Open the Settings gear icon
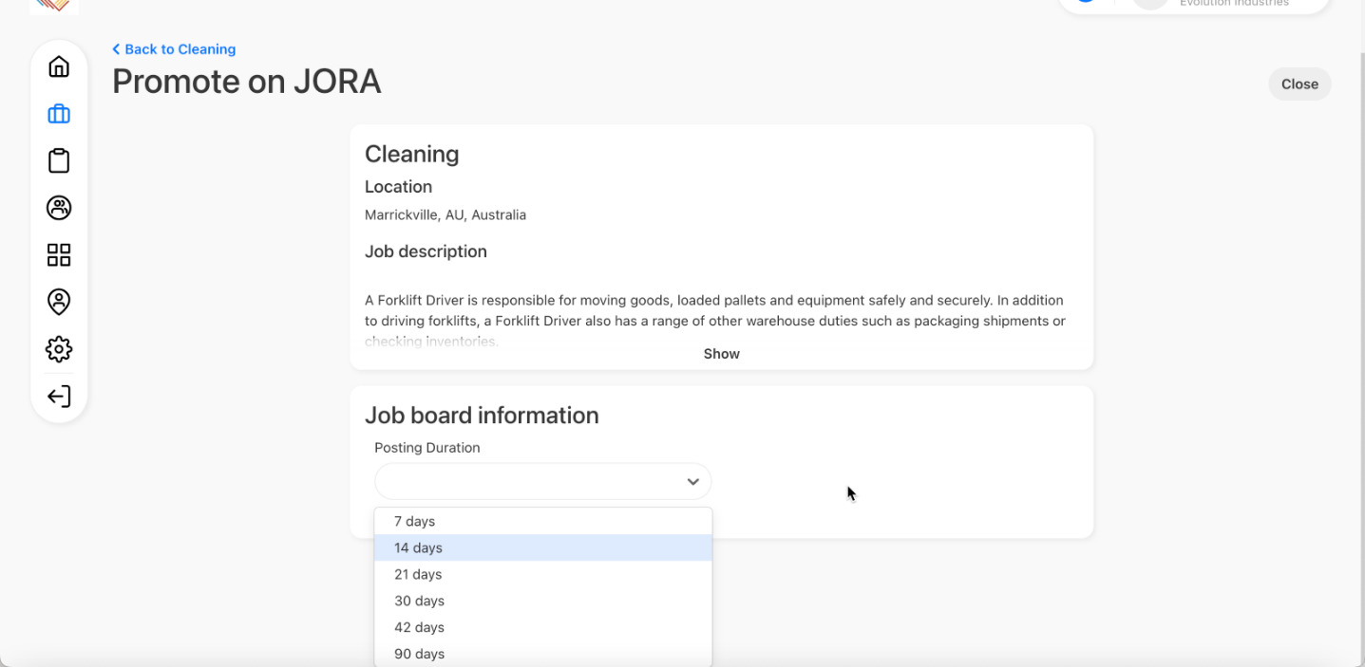 pos(58,348)
